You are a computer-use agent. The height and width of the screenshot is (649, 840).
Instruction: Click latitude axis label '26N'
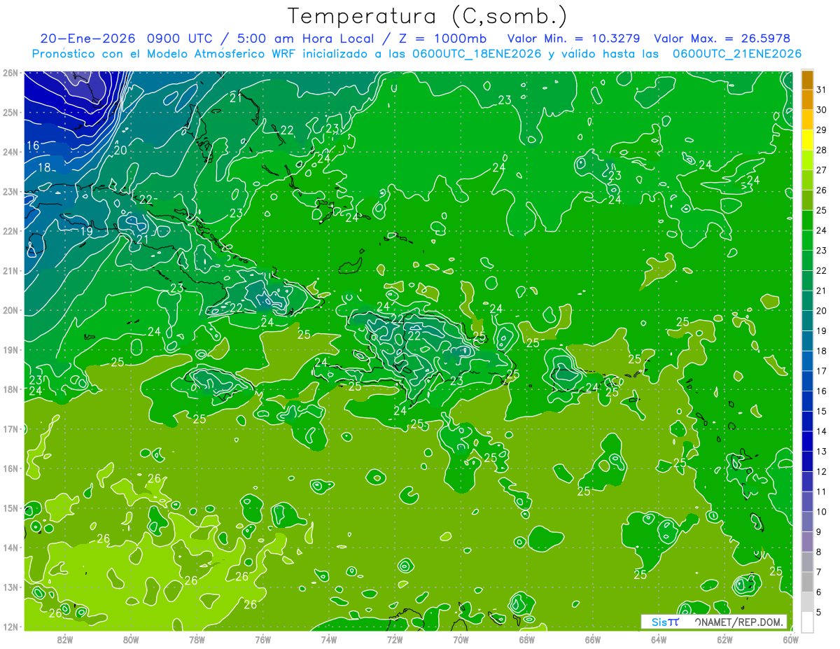tap(9, 73)
